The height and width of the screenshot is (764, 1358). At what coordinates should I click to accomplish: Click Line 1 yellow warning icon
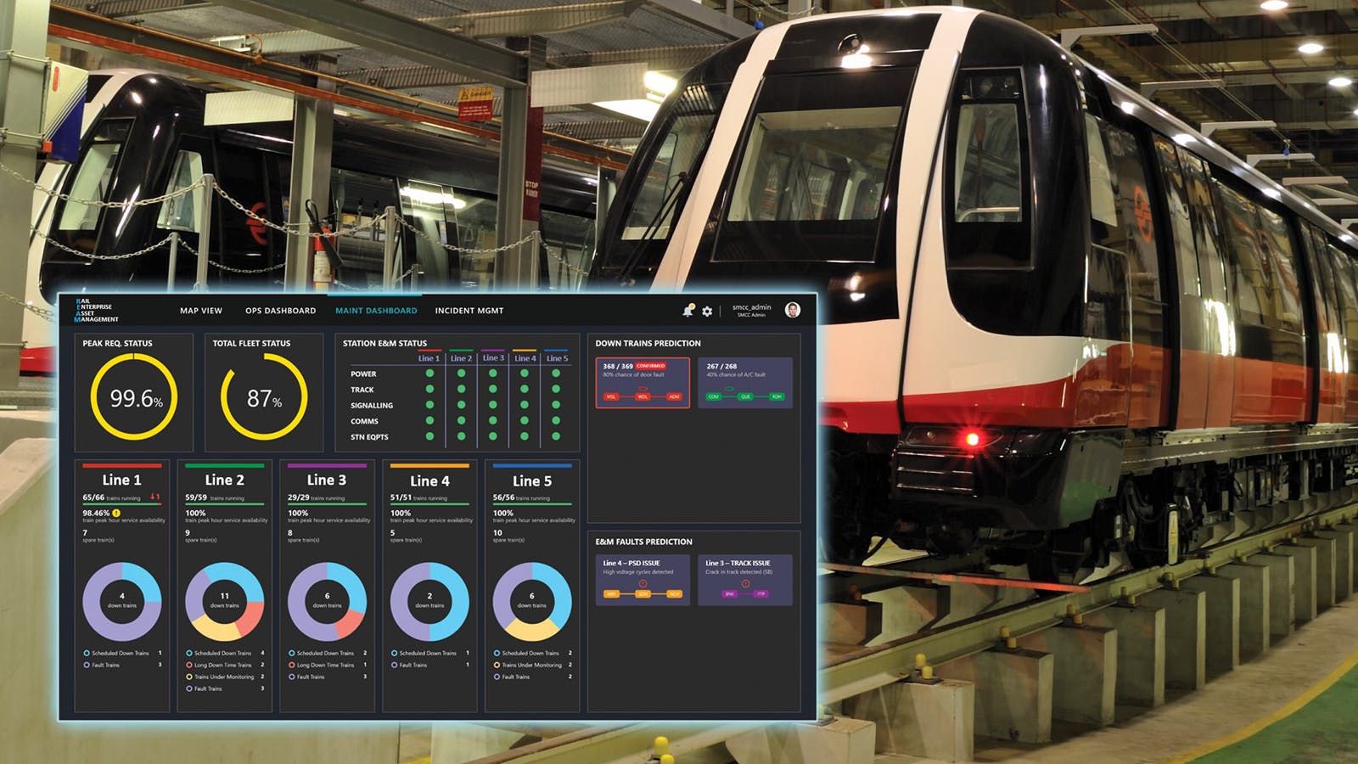116,513
